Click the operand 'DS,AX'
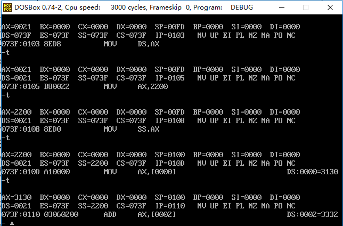This screenshot has height=226, width=343. (149, 44)
